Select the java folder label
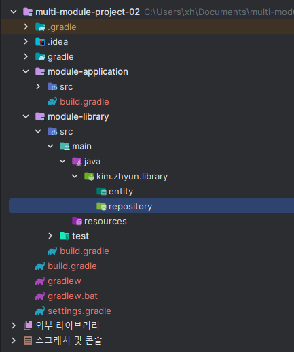This screenshot has width=294, height=352. pyautogui.click(x=92, y=162)
